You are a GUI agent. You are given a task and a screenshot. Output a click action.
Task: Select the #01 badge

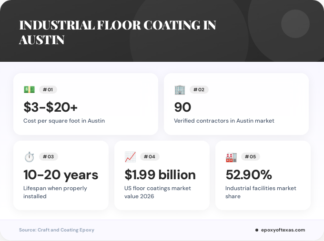(x=48, y=90)
